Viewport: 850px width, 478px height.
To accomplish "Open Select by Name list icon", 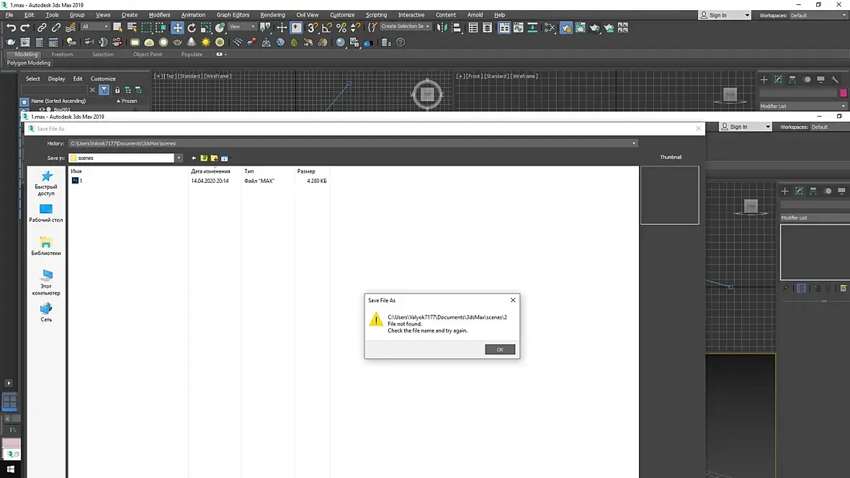I will [132, 27].
